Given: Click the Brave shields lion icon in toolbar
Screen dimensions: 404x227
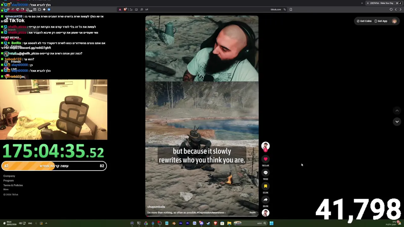Looking at the screenshot, I should coord(125,9).
